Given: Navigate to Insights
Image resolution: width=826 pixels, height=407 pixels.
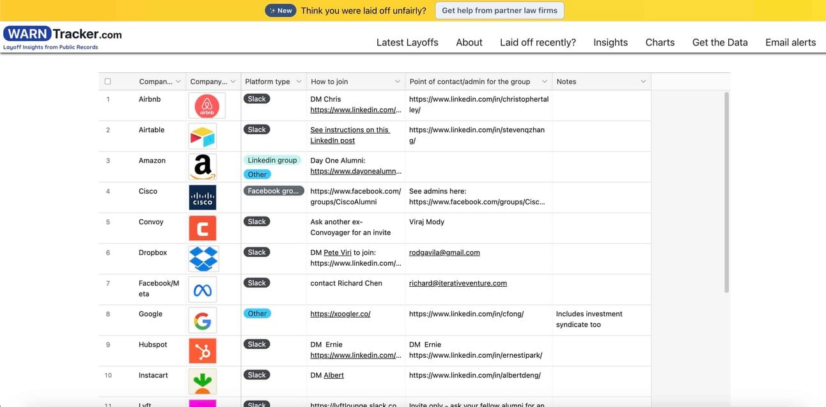Looking at the screenshot, I should pyautogui.click(x=611, y=42).
